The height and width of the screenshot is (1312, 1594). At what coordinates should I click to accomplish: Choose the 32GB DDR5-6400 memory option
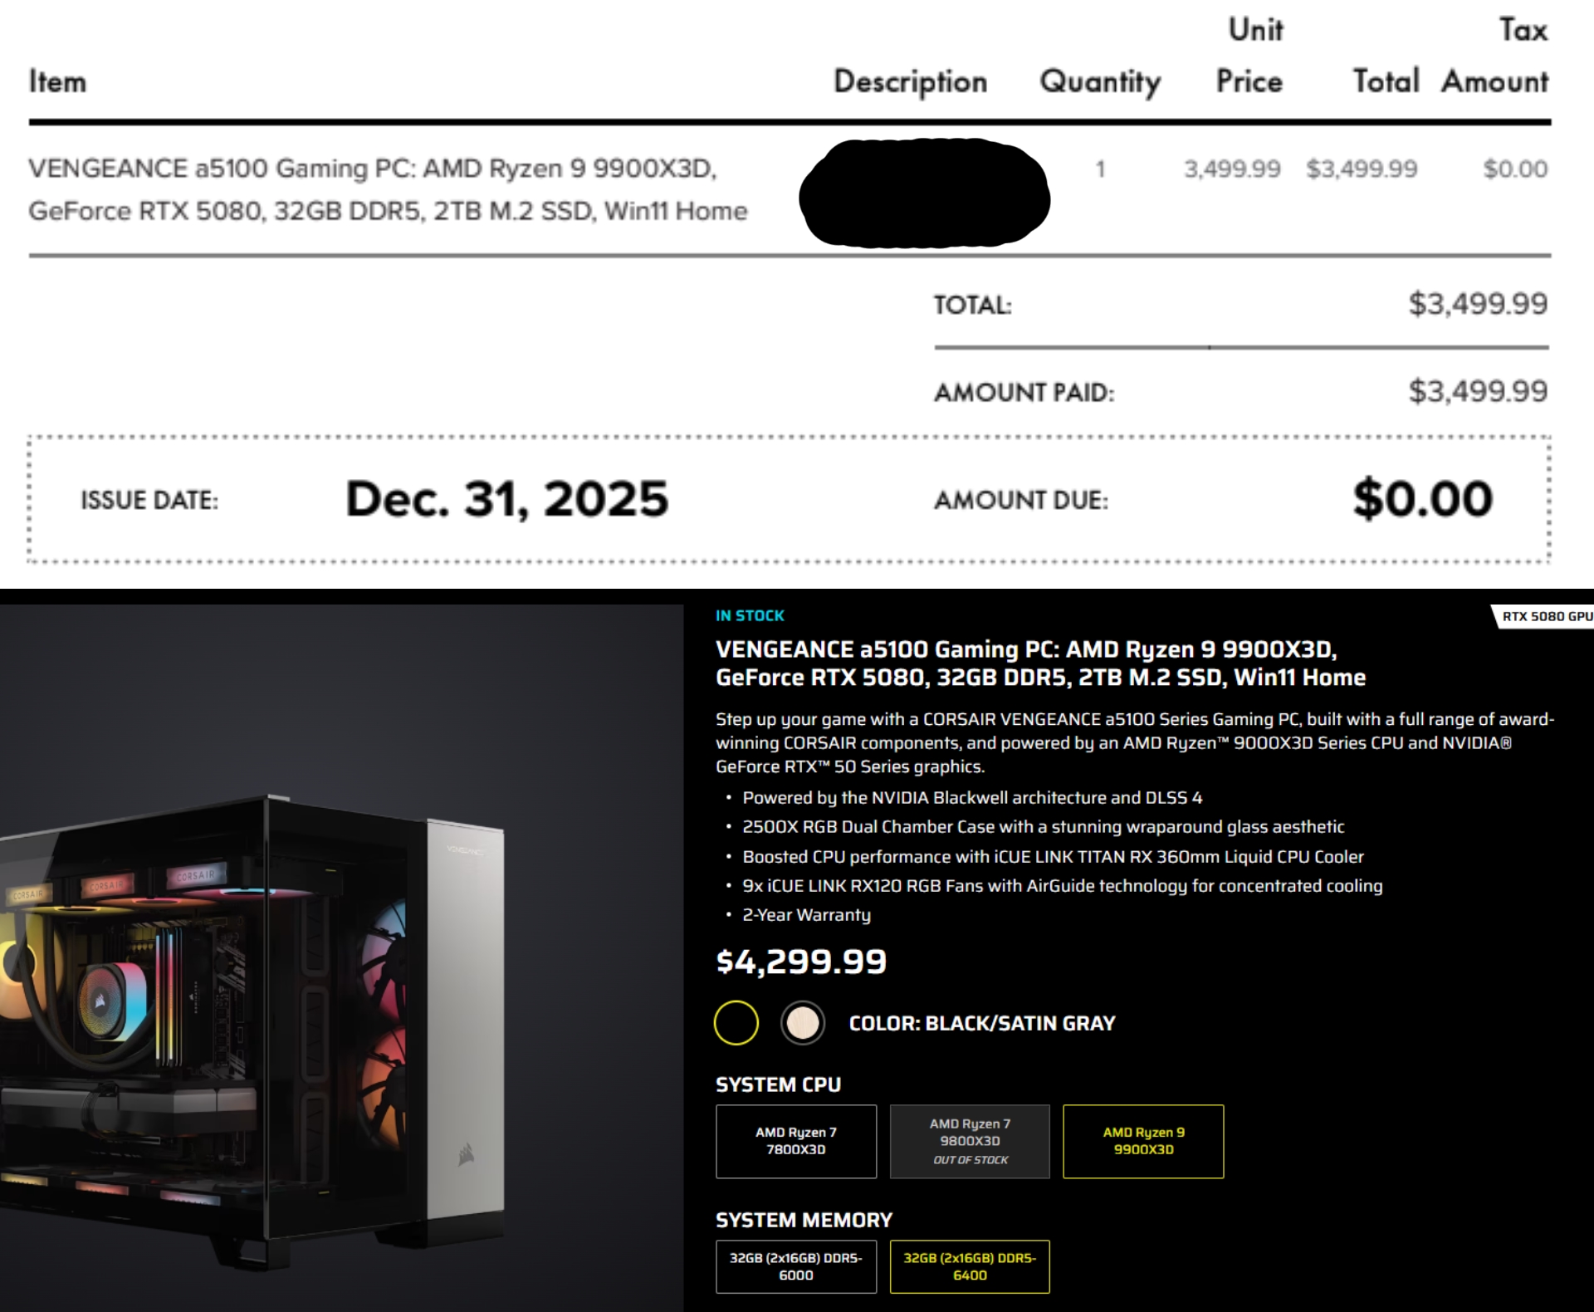(969, 1265)
